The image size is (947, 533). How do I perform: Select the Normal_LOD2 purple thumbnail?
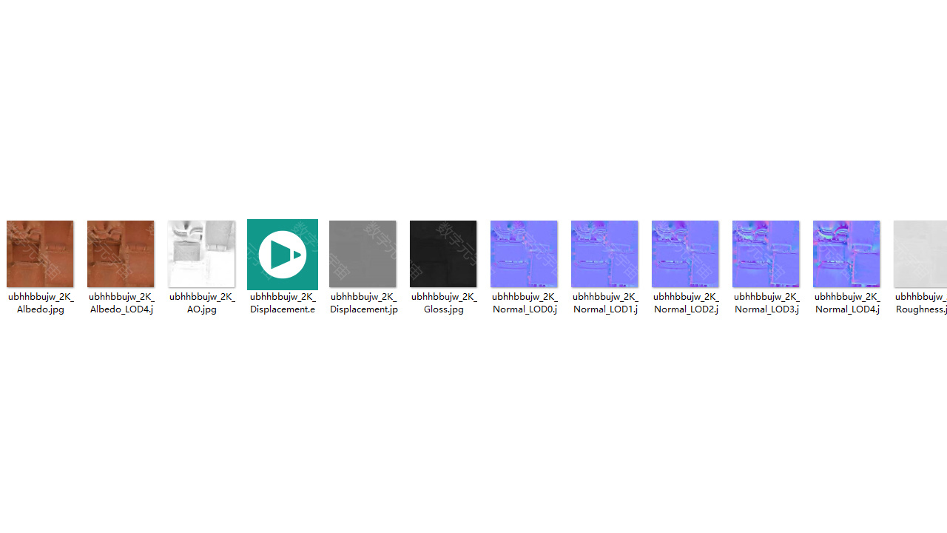[x=685, y=254]
